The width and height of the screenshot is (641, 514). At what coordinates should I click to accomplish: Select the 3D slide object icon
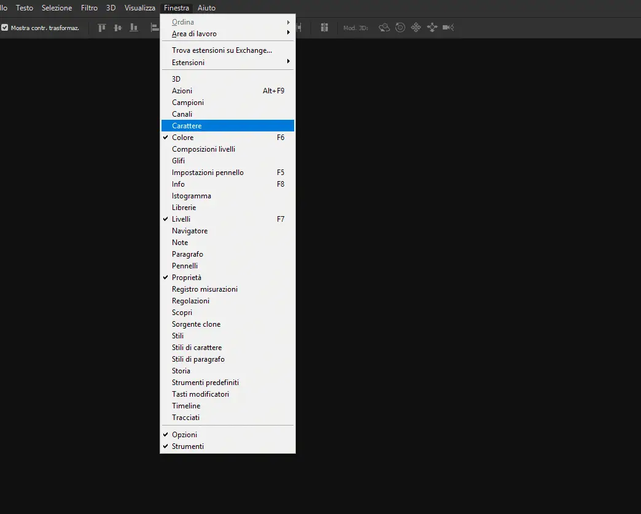pyautogui.click(x=432, y=28)
